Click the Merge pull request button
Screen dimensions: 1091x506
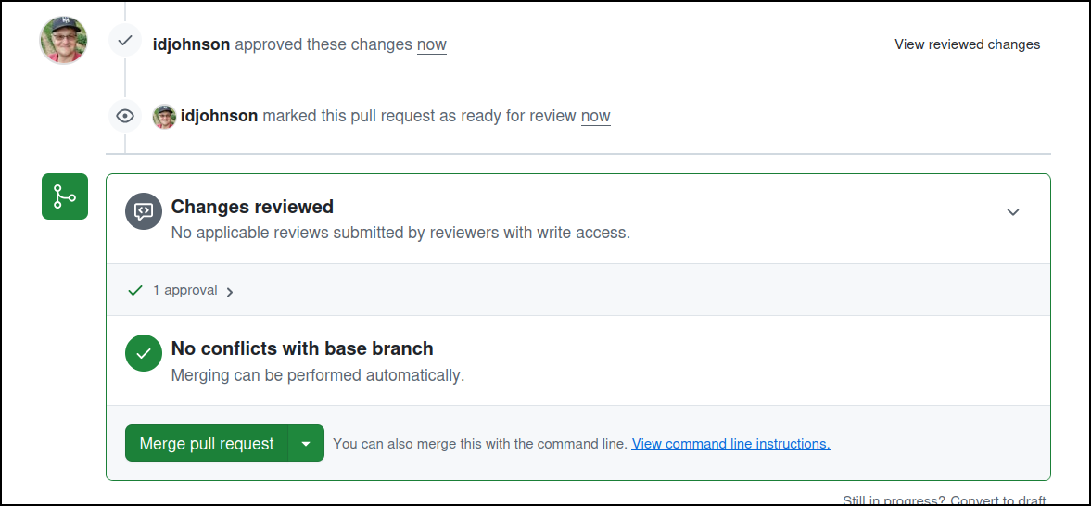point(207,443)
